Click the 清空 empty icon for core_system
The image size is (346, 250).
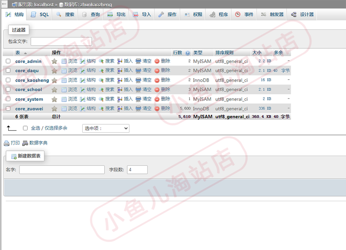pyautogui.click(x=138, y=99)
